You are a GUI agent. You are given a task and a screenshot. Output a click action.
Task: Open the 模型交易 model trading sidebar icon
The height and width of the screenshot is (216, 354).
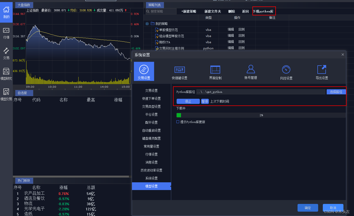[6, 94]
